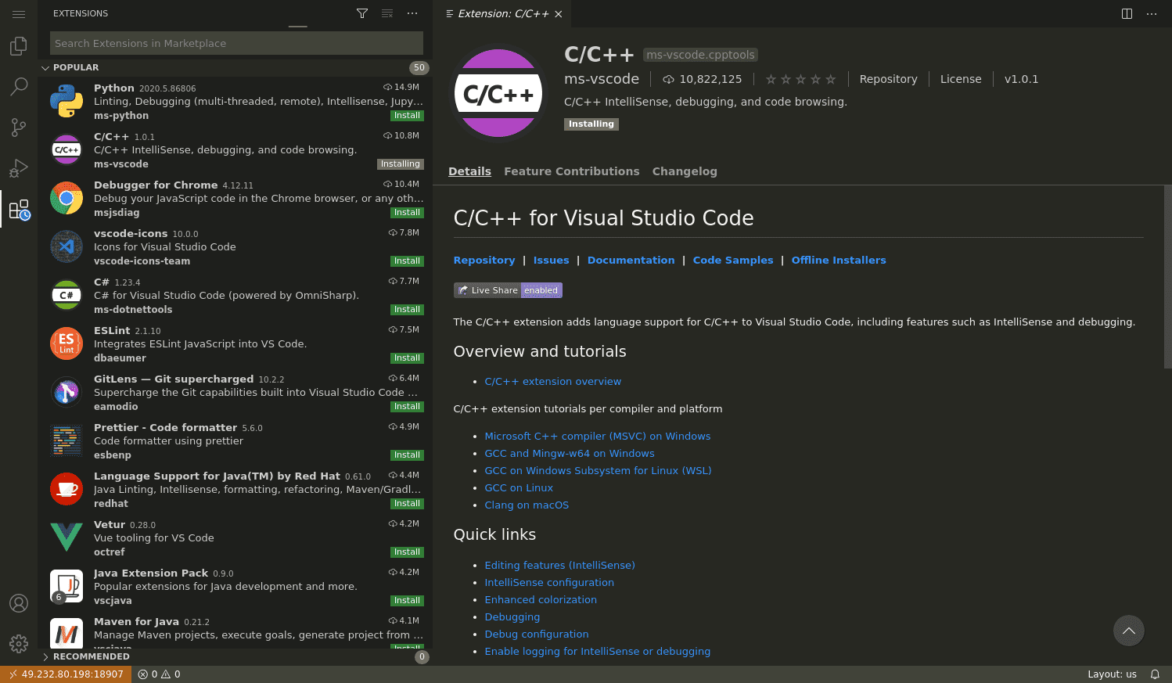Switch to the Changelog tab
This screenshot has width=1172, height=683.
click(x=685, y=171)
